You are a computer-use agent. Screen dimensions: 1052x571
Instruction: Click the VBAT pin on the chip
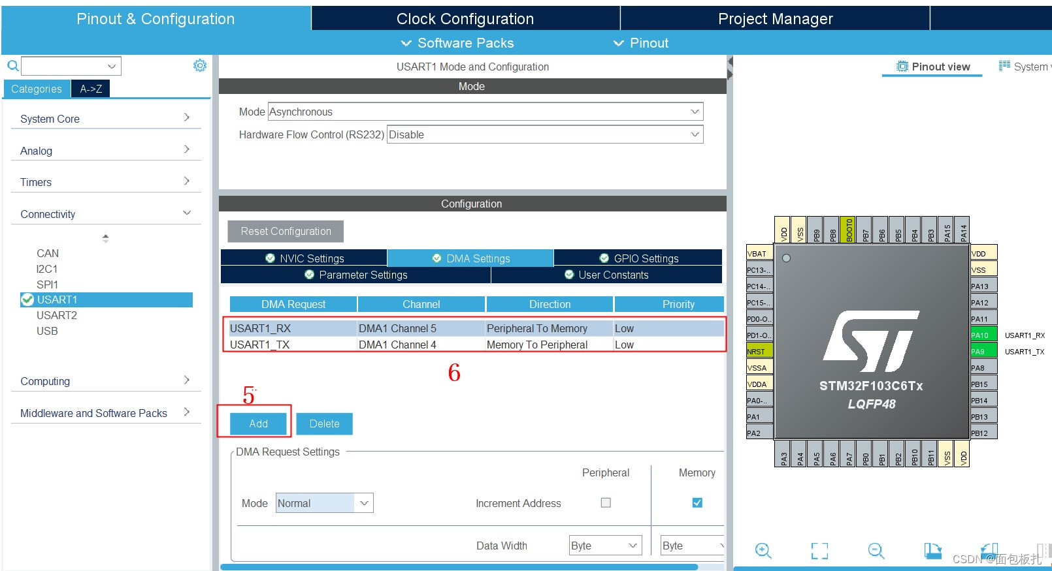coord(759,253)
